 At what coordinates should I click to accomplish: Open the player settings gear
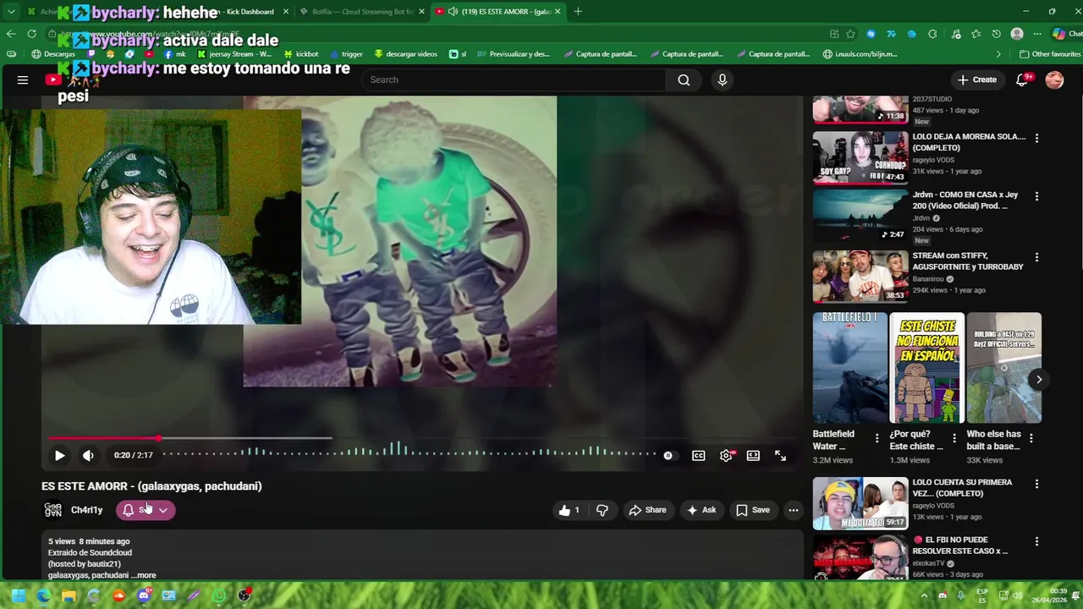(x=726, y=455)
